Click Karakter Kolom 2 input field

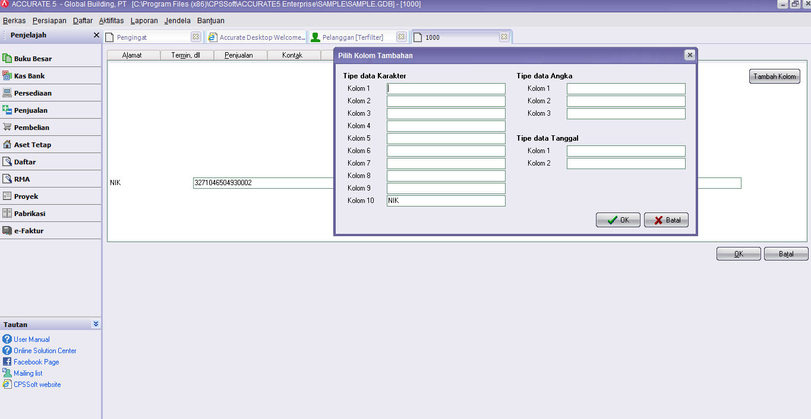(x=446, y=101)
